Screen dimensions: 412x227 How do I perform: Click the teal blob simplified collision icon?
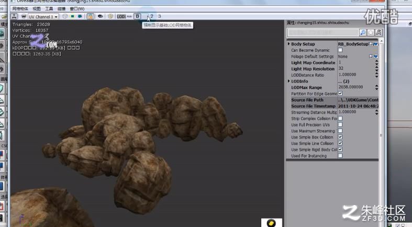click(x=80, y=16)
